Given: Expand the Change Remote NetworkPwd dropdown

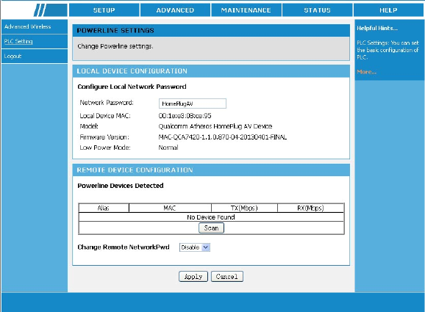Looking at the screenshot, I should tap(195, 247).
